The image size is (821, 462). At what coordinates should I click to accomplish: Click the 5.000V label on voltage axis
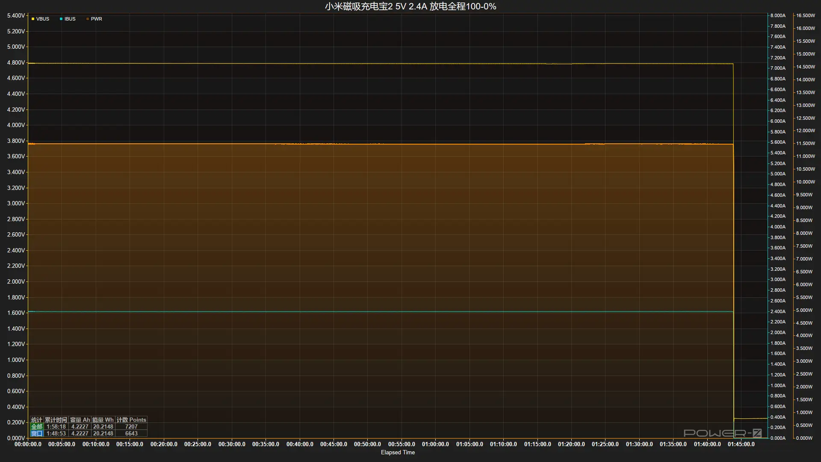(16, 47)
